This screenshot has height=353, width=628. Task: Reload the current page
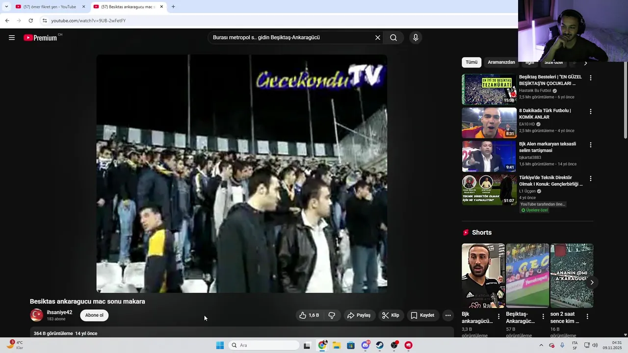[x=30, y=21]
